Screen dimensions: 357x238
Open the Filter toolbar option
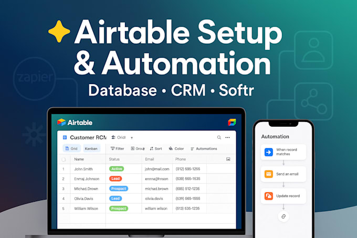[x=117, y=149]
